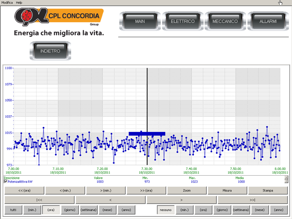Click the 7.30.00 time axis label
The image size is (292, 219).
(147, 169)
